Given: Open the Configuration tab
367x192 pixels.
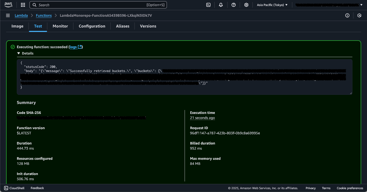Looking at the screenshot, I should tap(92, 26).
